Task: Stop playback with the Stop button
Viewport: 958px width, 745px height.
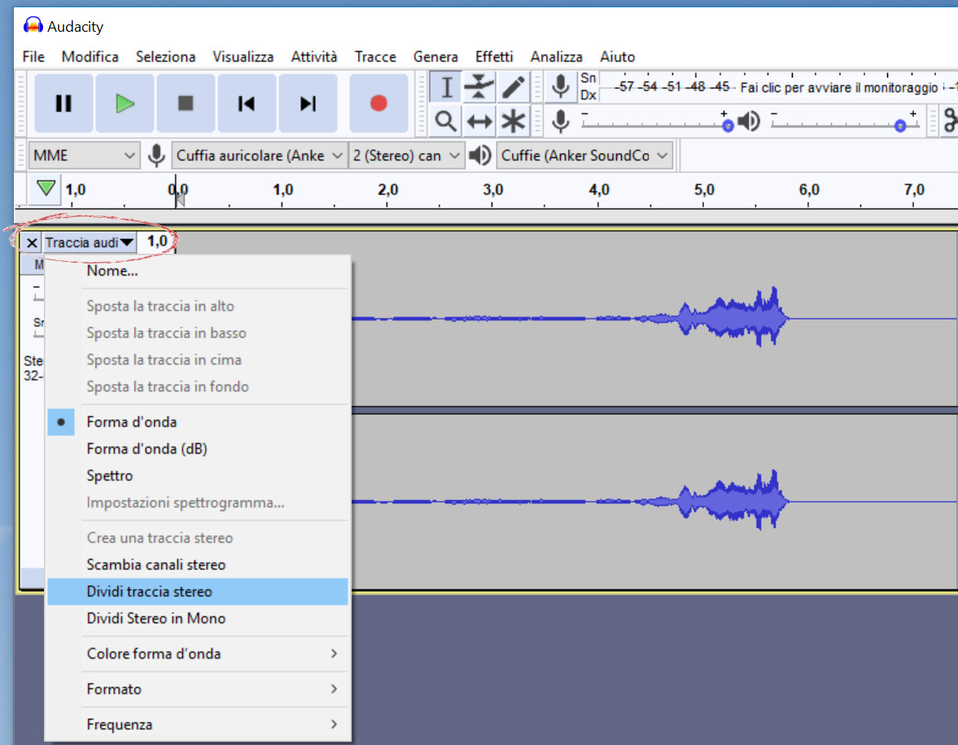Action: click(186, 103)
